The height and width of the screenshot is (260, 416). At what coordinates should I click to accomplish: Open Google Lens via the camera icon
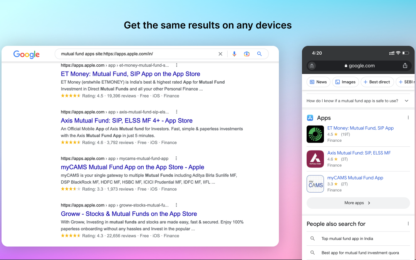point(247,54)
